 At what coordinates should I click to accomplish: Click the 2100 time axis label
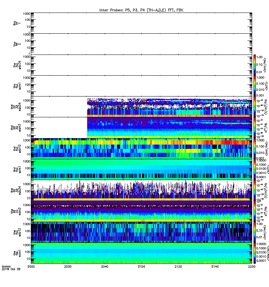(x=141, y=267)
